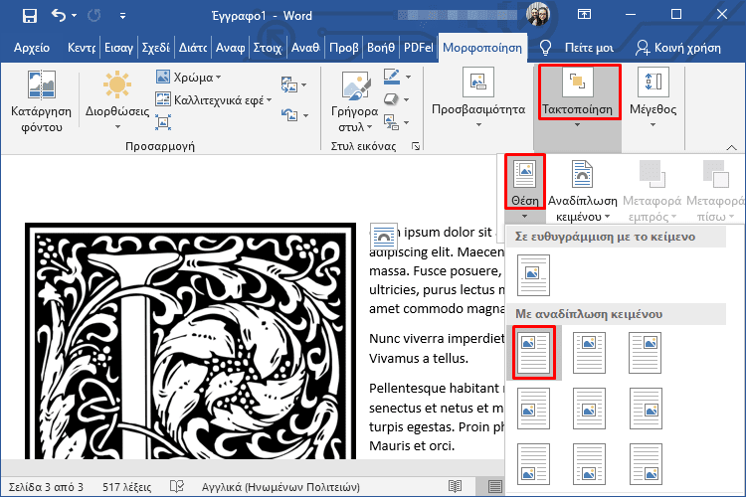Switch to the Στοιχεία tab

click(268, 48)
